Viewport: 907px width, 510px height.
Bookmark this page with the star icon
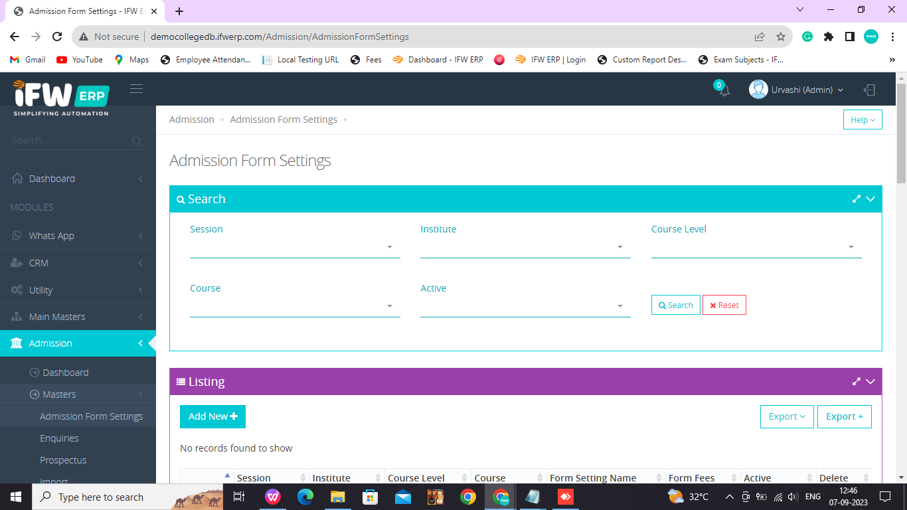781,37
